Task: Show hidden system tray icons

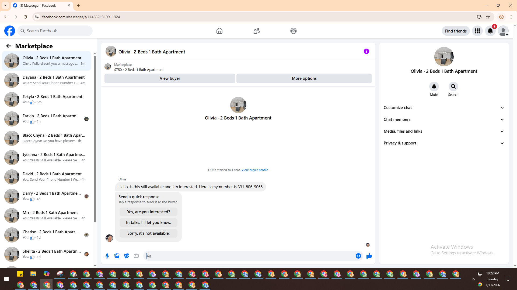Action: tap(473, 279)
